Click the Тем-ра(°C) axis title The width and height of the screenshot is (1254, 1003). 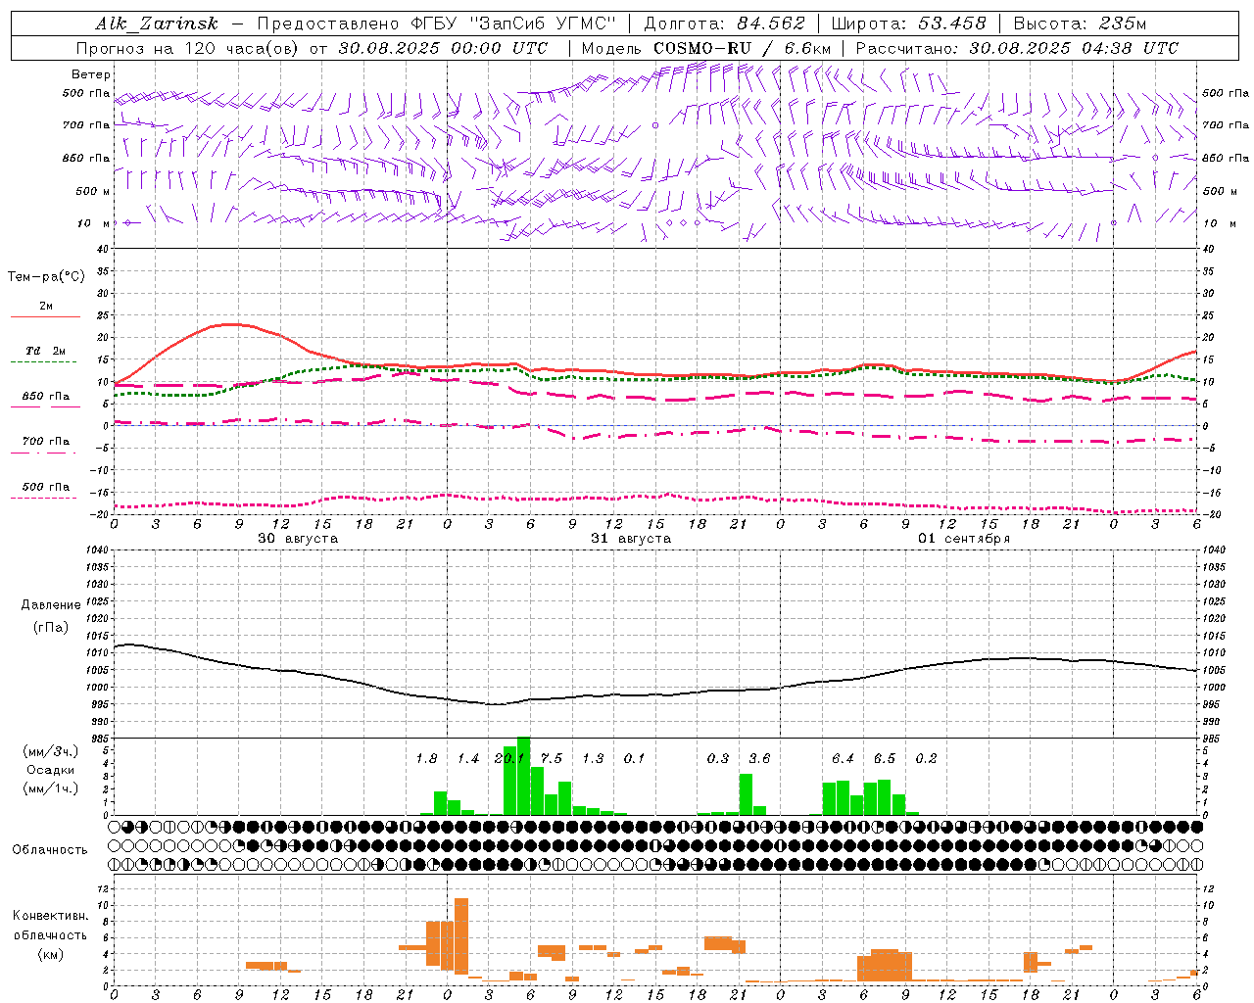[x=46, y=277]
